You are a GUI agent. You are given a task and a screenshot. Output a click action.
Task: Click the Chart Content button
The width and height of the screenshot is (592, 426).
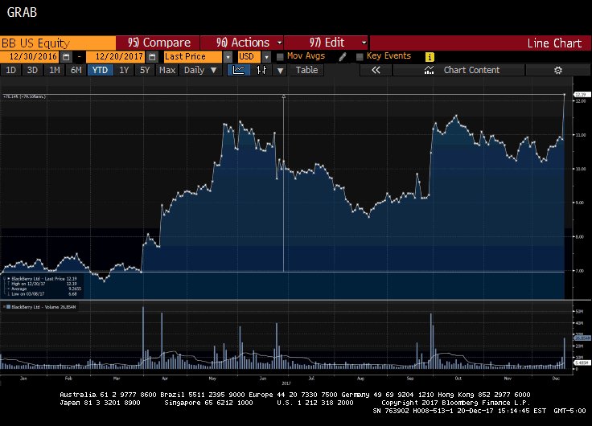coord(458,70)
